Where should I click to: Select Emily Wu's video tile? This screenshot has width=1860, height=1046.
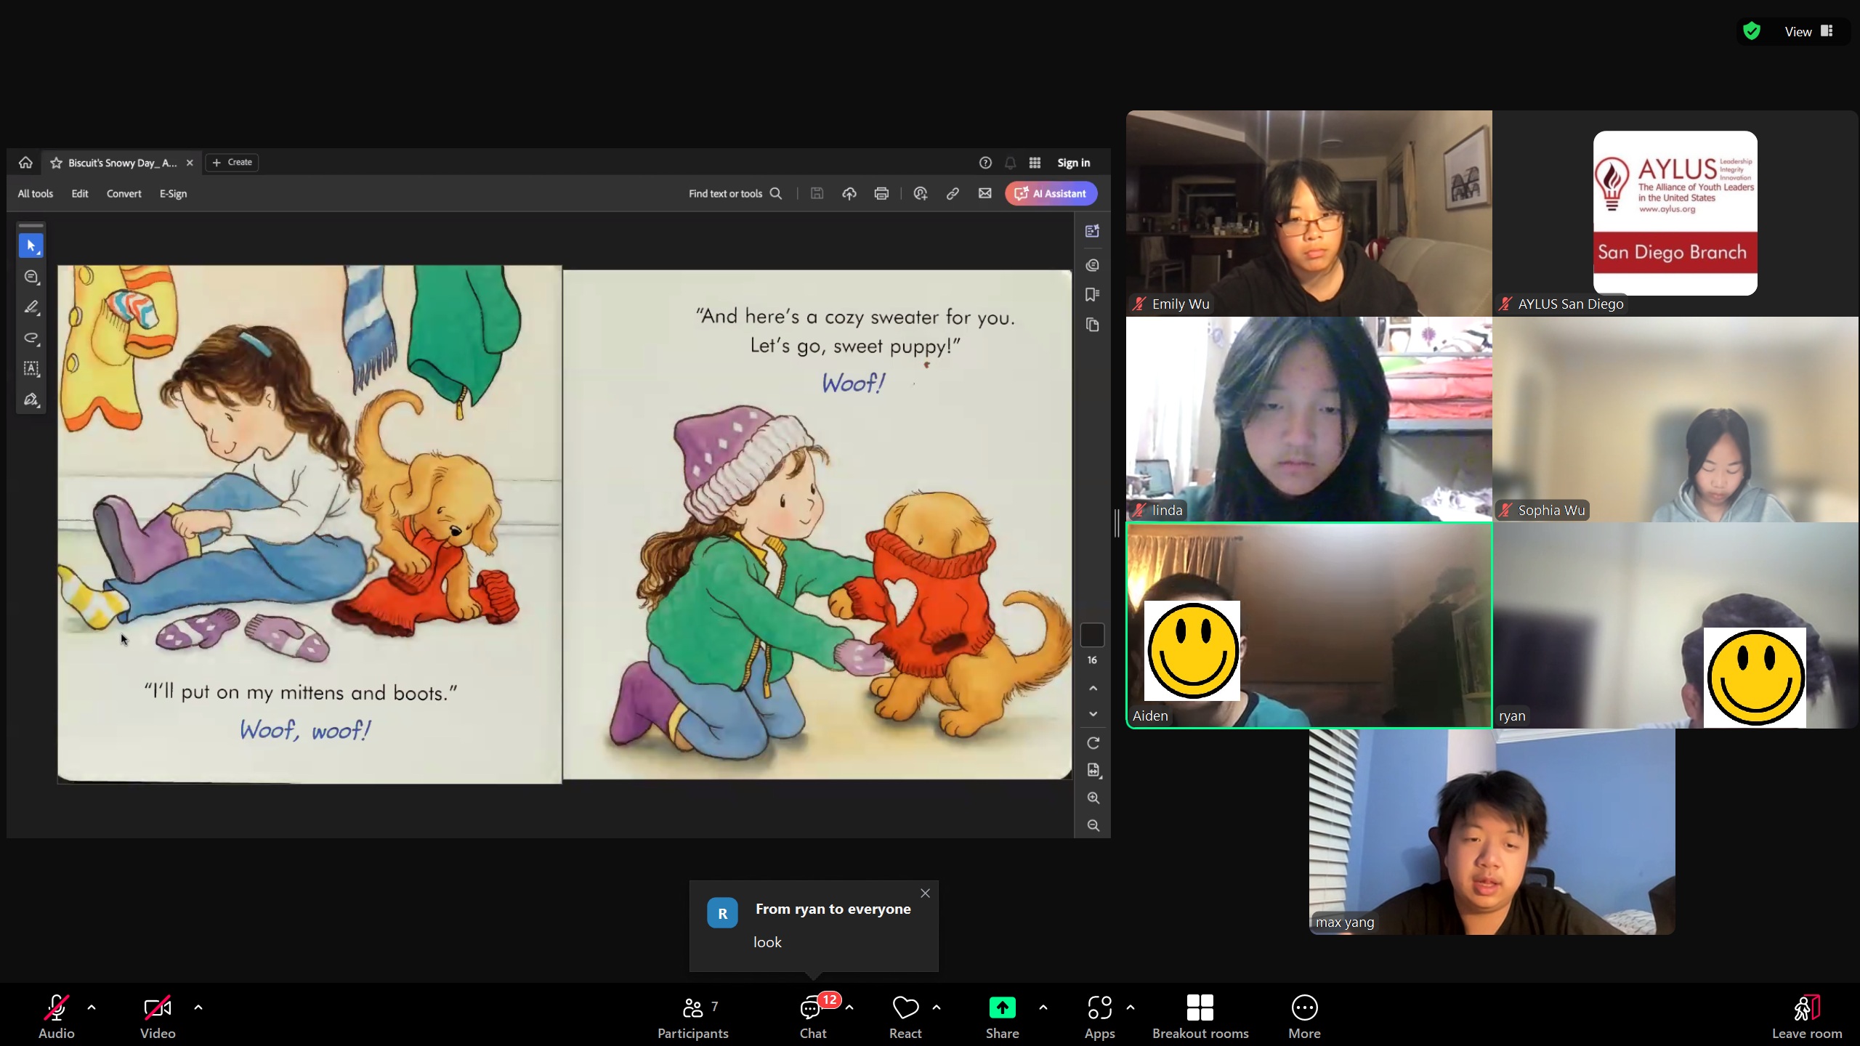[x=1309, y=213]
